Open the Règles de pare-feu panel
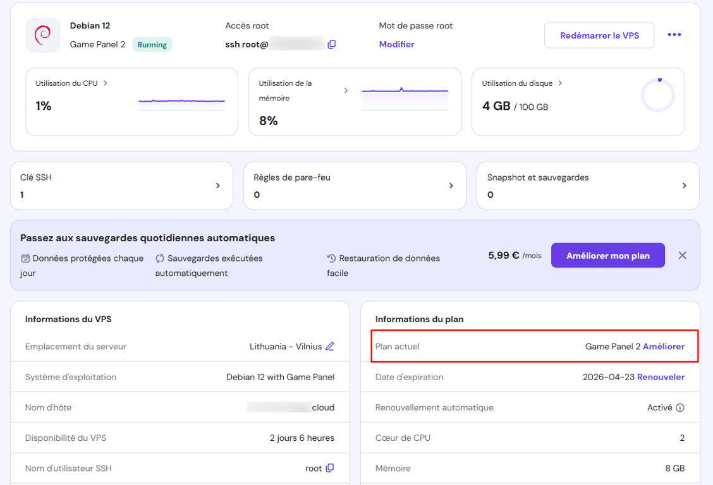Screen dimensions: 713x485 [x=451, y=186]
